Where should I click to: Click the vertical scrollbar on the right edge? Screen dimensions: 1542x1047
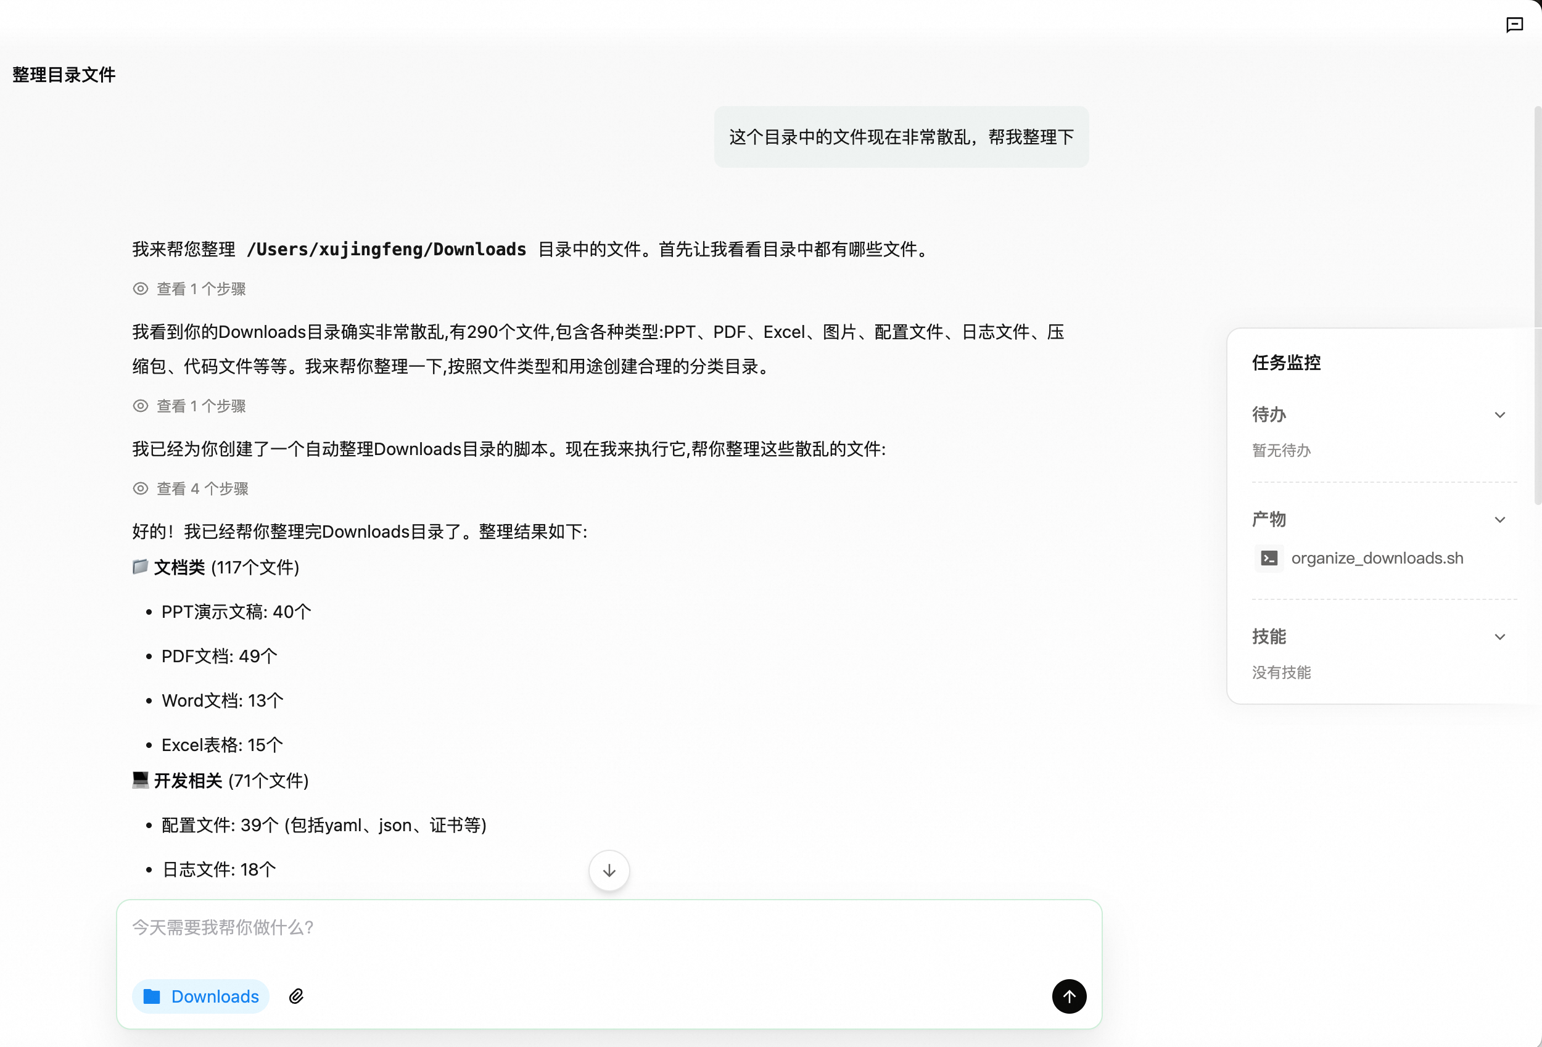pyautogui.click(x=1537, y=305)
